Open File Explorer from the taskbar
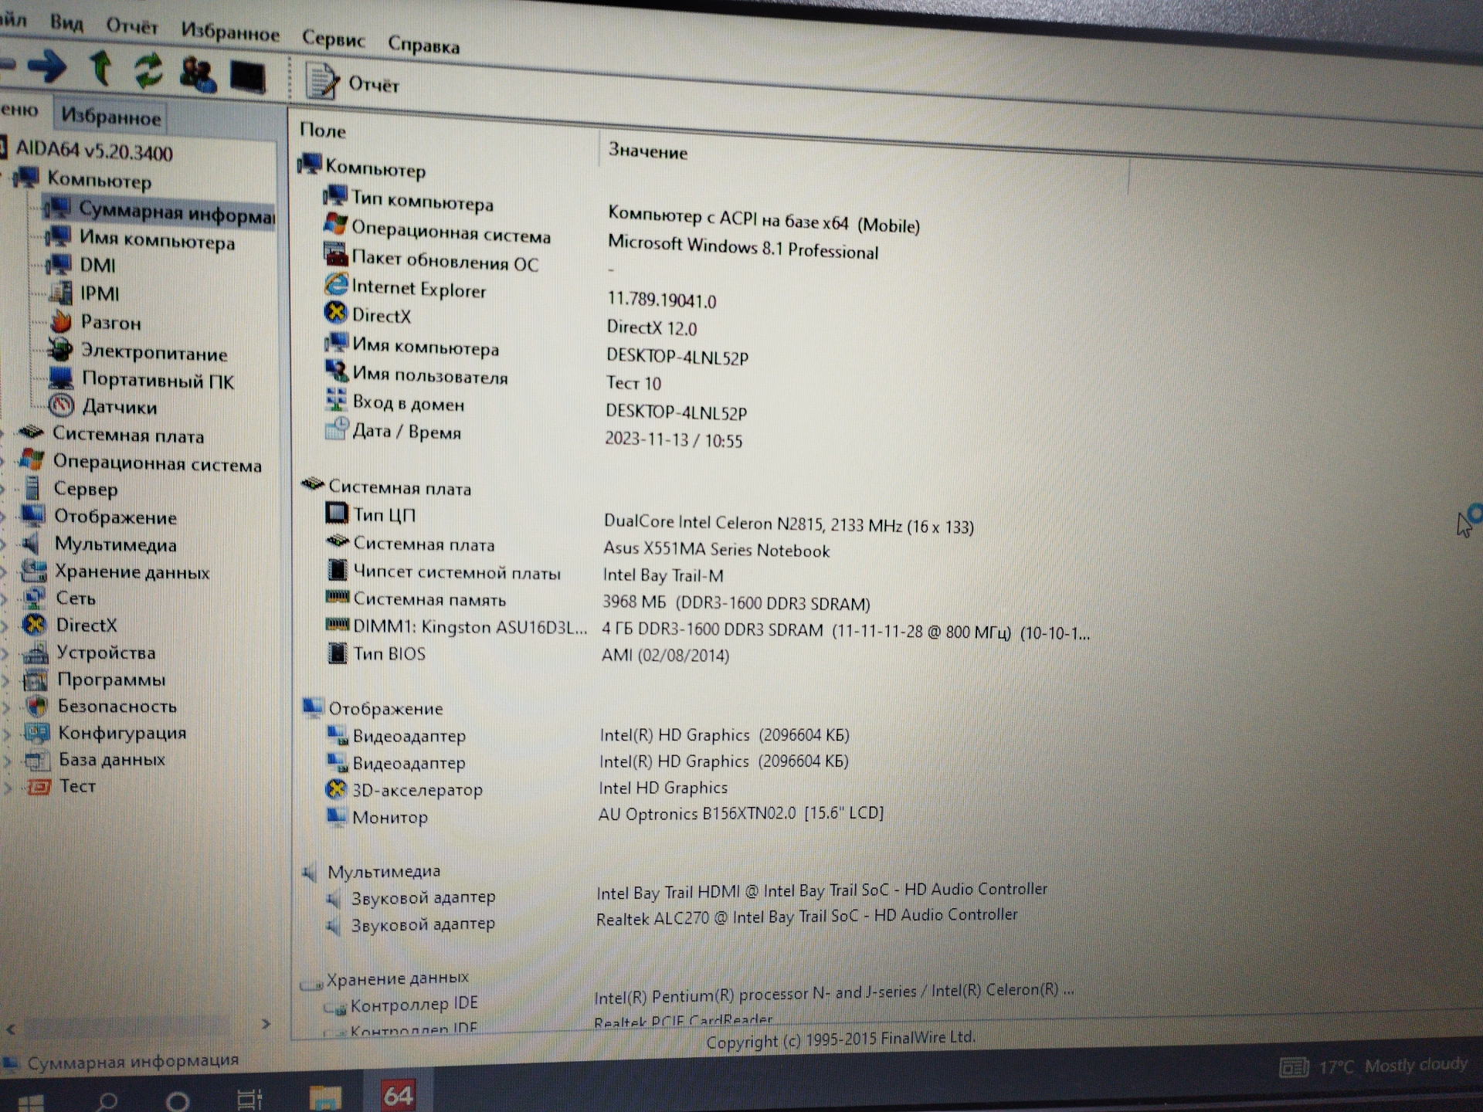This screenshot has width=1483, height=1112. (324, 1098)
